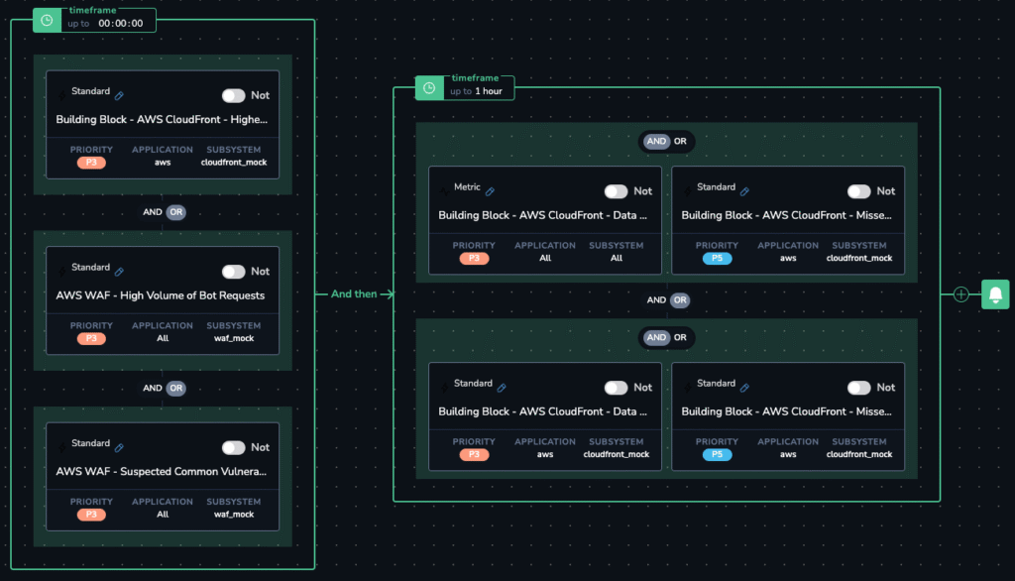
Task: Switch on Not for the Metric card
Action: click(616, 191)
